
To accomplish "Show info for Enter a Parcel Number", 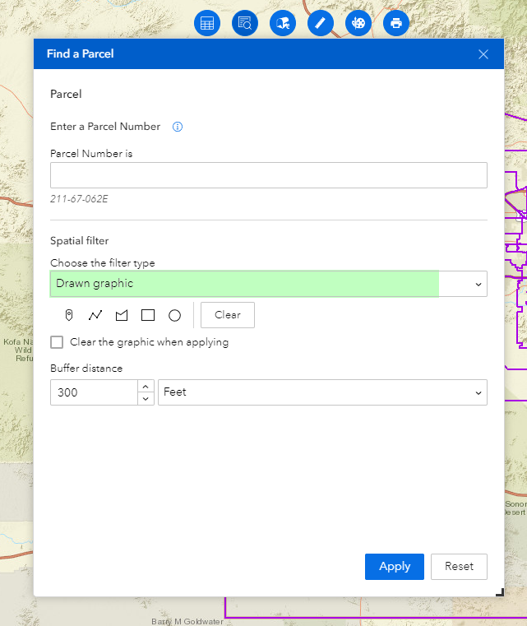I will click(x=178, y=127).
